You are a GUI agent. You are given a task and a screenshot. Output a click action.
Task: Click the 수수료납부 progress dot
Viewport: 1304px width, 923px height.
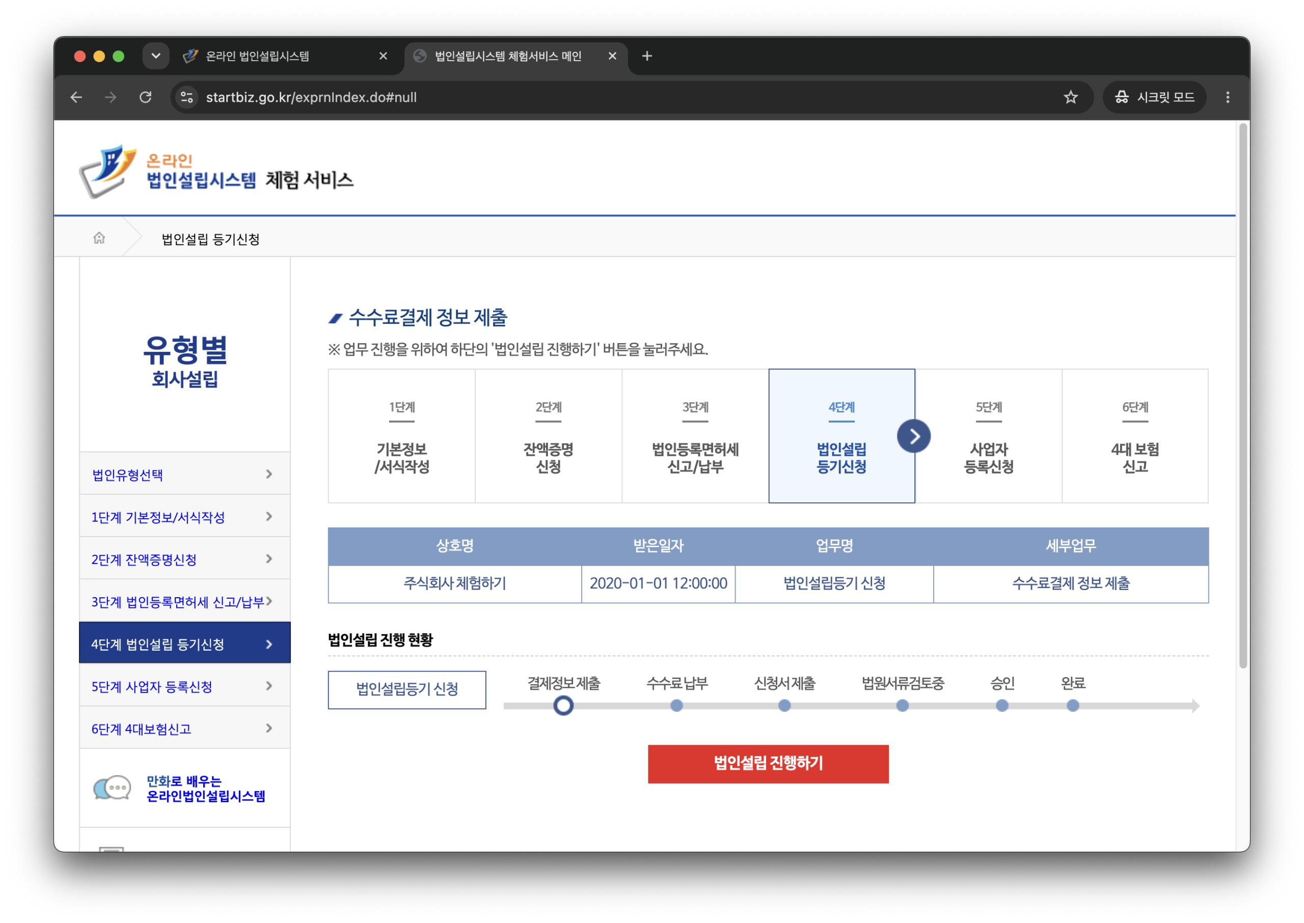click(676, 705)
